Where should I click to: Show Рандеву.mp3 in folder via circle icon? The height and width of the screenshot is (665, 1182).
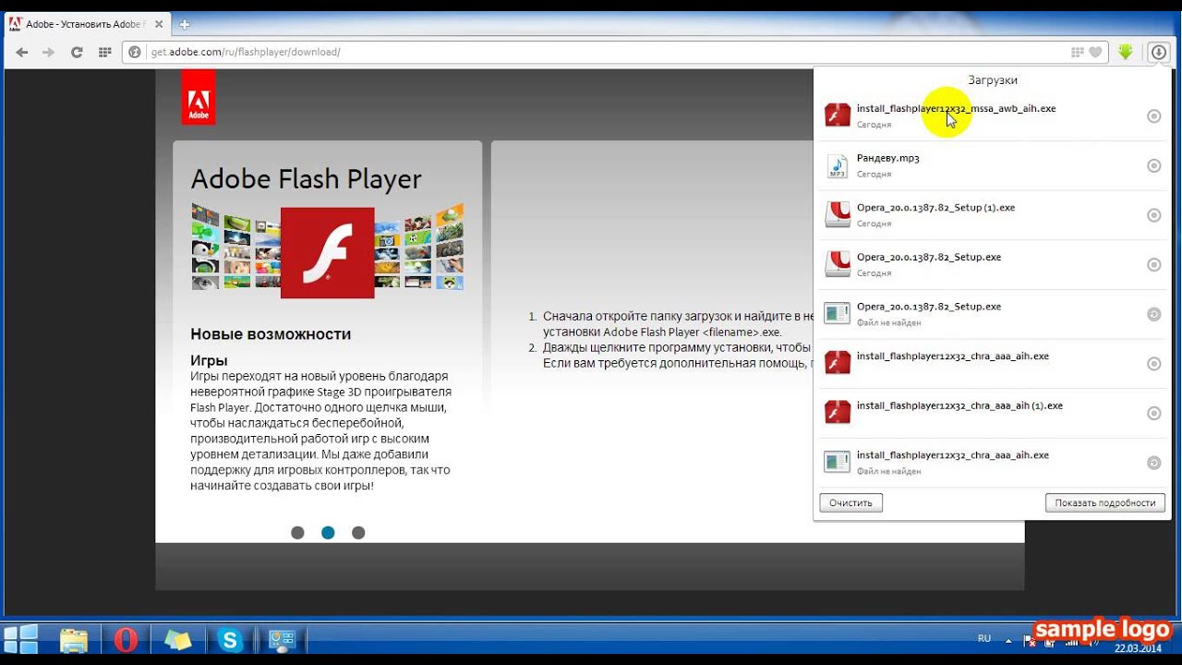coord(1153,166)
